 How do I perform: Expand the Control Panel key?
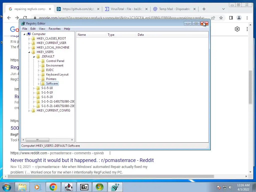point(38,61)
